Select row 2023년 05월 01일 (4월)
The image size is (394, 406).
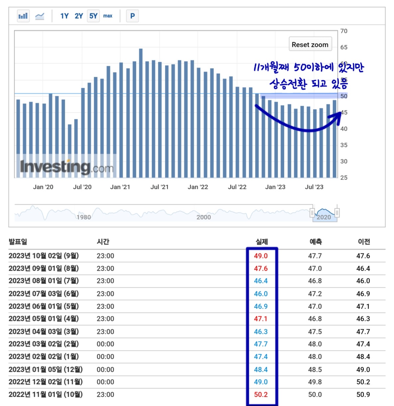197,319
